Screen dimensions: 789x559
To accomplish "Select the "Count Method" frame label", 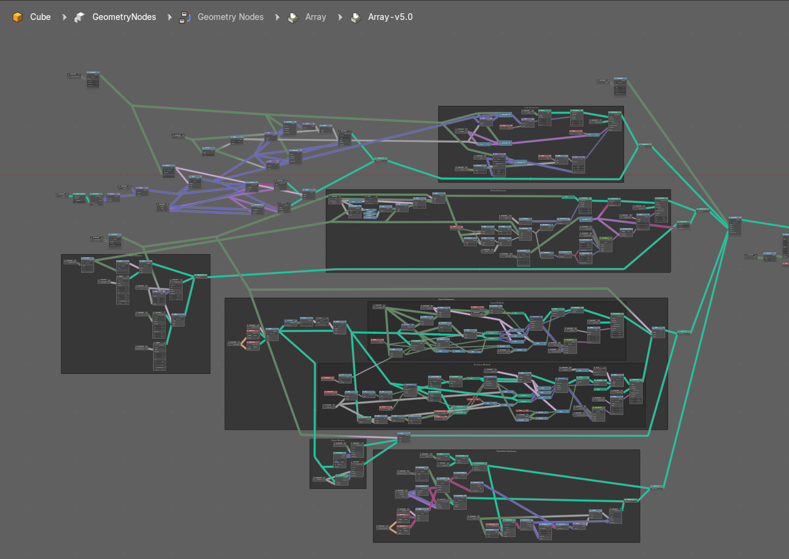I will tap(496, 303).
